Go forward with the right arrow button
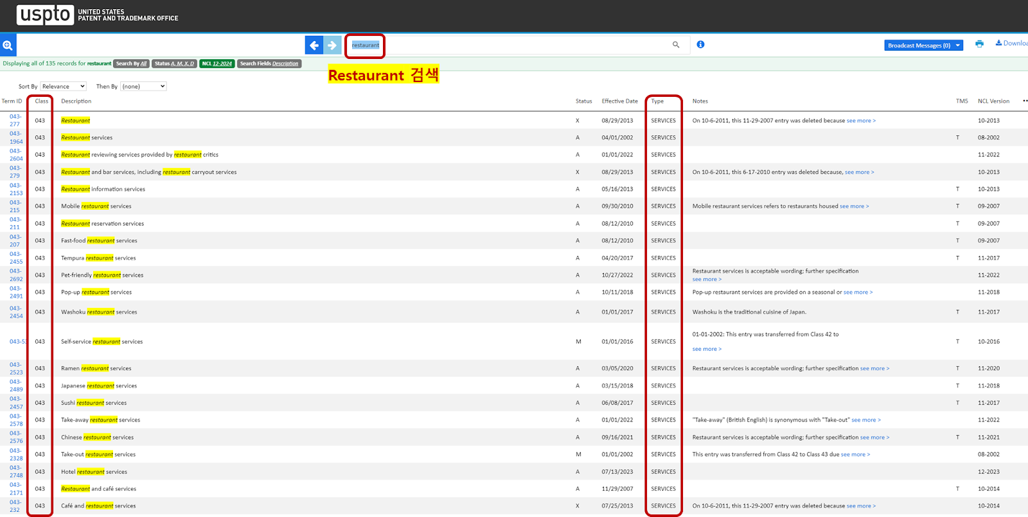This screenshot has width=1028, height=517. click(x=332, y=45)
